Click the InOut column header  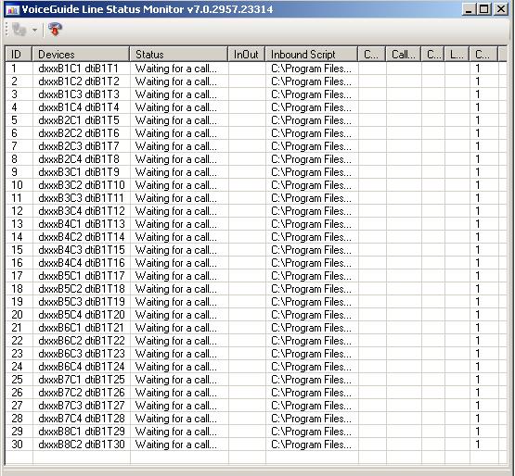pos(246,54)
